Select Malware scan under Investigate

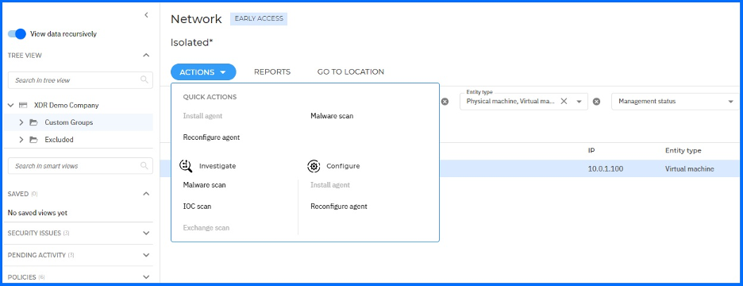click(x=204, y=185)
